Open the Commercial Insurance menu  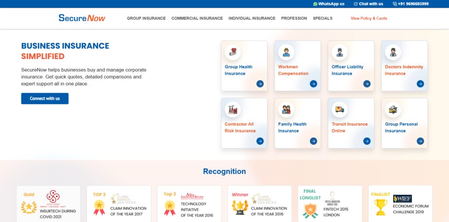197,18
